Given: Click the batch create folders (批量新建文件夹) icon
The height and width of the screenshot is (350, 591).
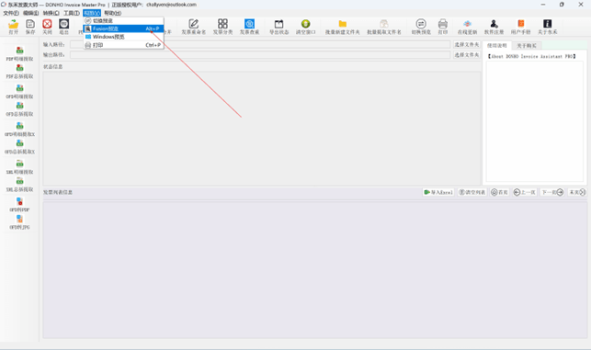Looking at the screenshot, I should (x=343, y=27).
